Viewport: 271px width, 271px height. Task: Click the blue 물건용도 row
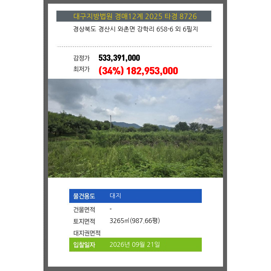pos(135,196)
